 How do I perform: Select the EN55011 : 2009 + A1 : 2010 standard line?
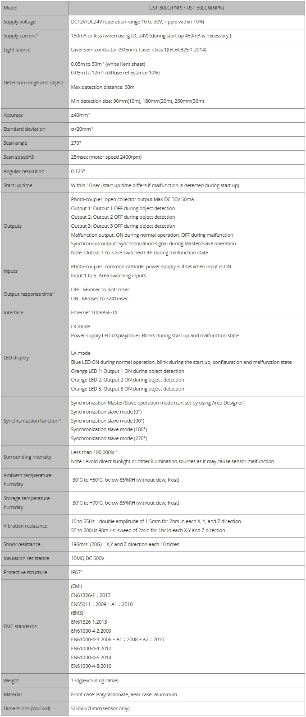[x=102, y=604]
